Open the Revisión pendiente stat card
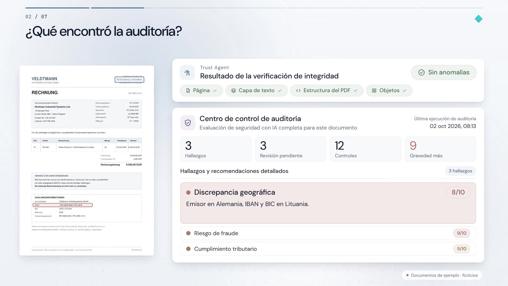Viewport: 508px width, 286px height. [291, 149]
